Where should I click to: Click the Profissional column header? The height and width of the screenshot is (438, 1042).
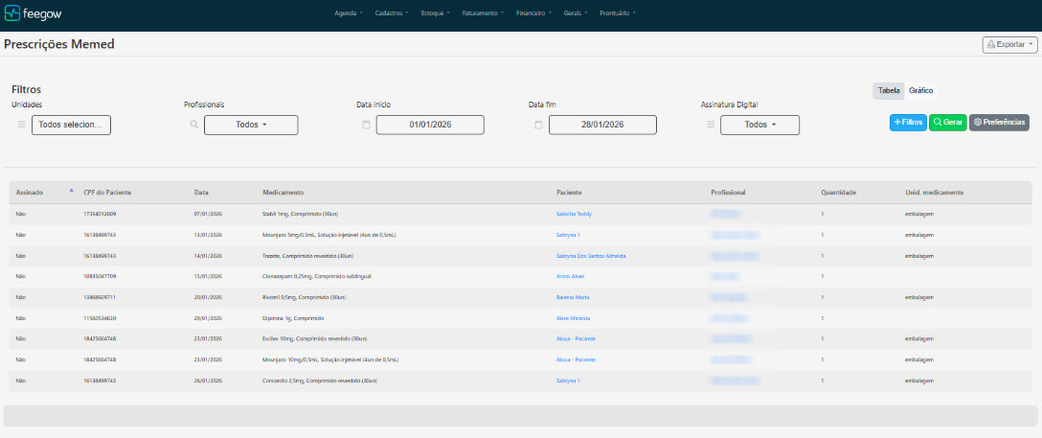tap(728, 193)
